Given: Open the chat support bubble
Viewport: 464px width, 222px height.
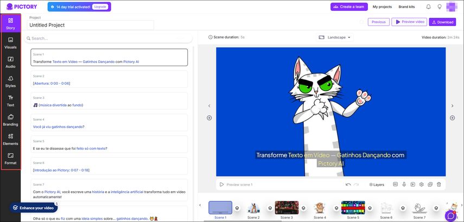Looking at the screenshot, I should 450,215.
